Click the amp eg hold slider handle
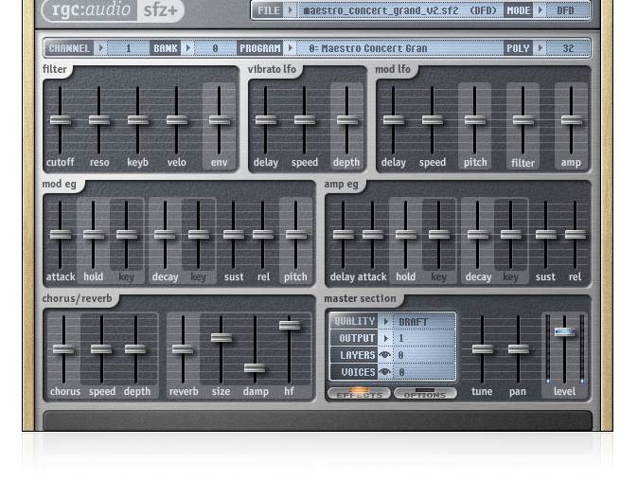Image resolution: width=638 pixels, height=481 pixels. (x=406, y=235)
